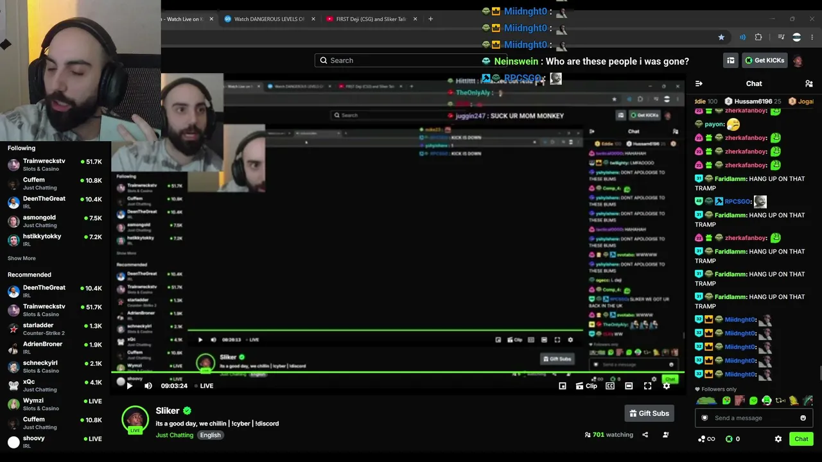Open picture-in-picture mini player

(563, 386)
